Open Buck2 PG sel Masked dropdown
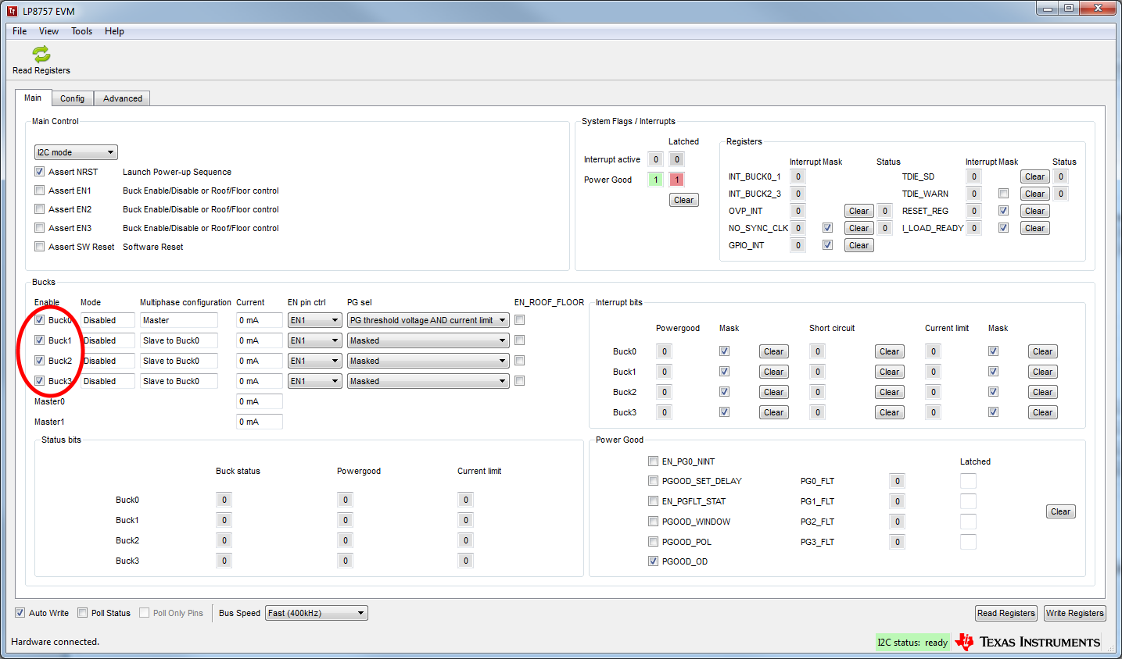1122x659 pixels. pyautogui.click(x=428, y=361)
